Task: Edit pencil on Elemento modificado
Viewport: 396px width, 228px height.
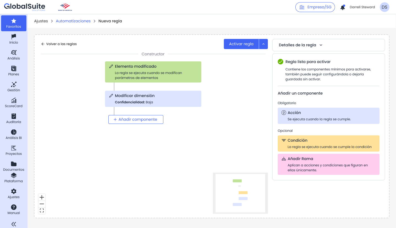Action: coord(111,66)
